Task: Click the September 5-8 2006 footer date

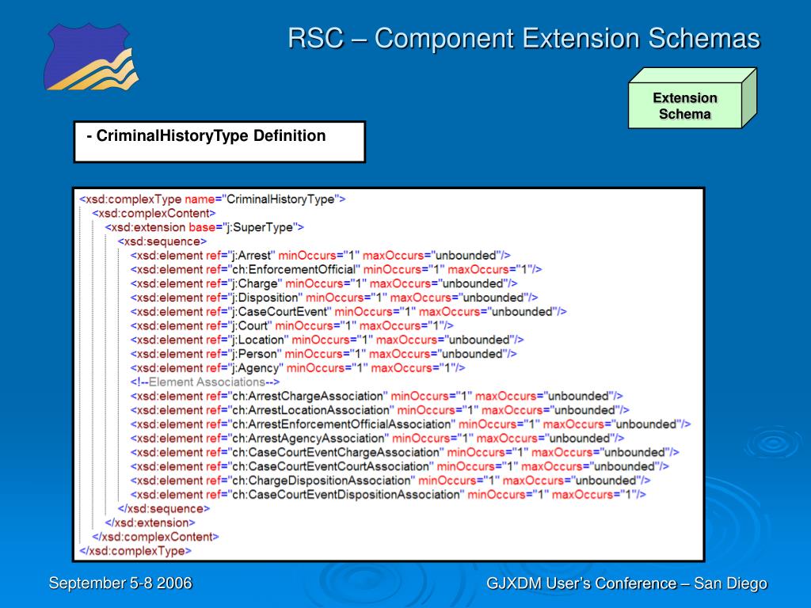Action: click(x=120, y=583)
